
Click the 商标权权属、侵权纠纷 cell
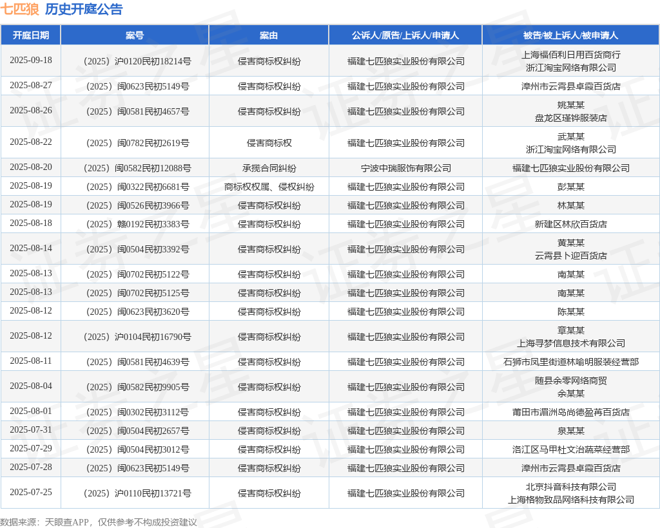pyautogui.click(x=269, y=187)
